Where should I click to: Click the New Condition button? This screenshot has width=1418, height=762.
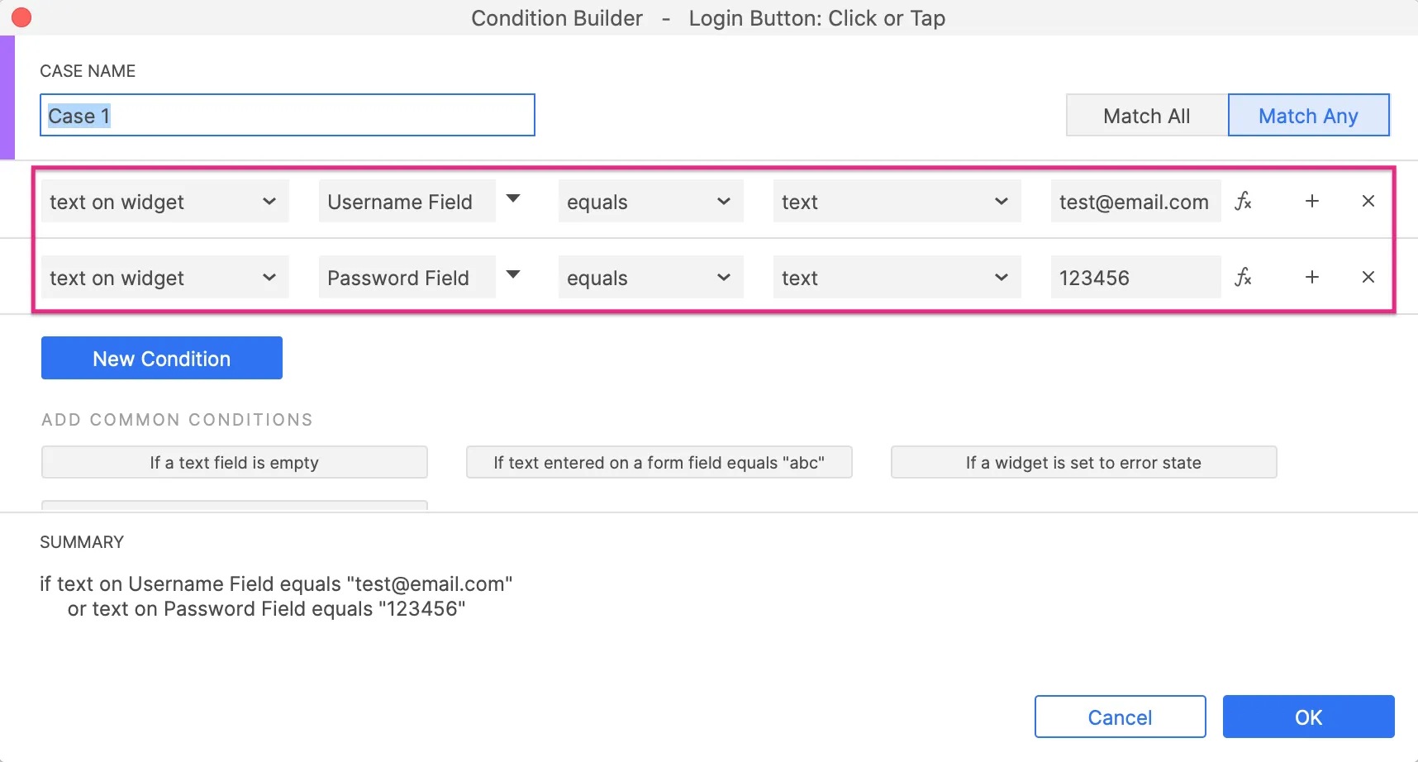click(162, 358)
